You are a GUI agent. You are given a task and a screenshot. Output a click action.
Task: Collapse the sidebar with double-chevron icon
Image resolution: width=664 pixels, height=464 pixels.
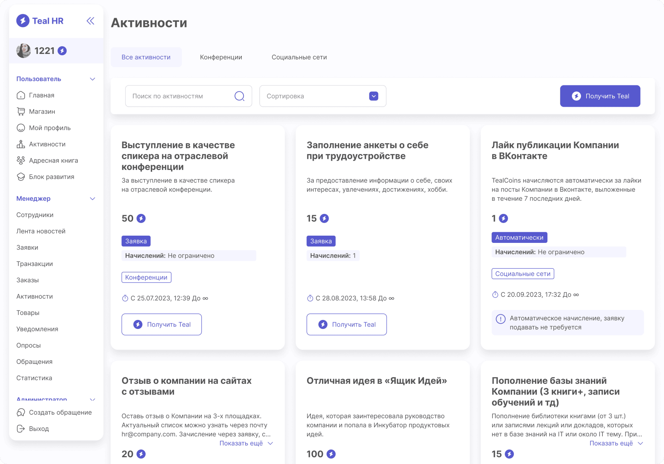[90, 21]
